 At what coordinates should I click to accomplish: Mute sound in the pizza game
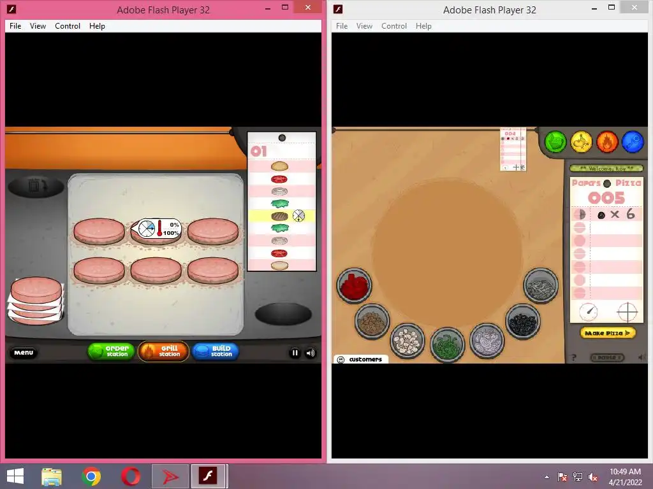coord(640,358)
